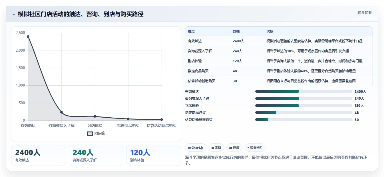Click table cell 指定商品购买
Screen dimensions: 384x177
[198, 71]
